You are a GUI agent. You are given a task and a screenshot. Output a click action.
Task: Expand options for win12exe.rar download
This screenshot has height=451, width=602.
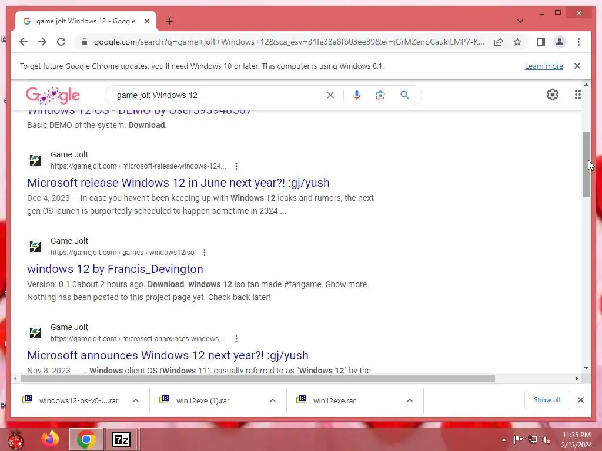[x=410, y=400]
